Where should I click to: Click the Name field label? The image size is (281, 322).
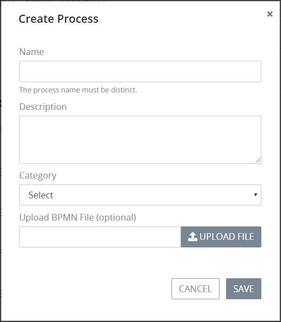pyautogui.click(x=32, y=52)
